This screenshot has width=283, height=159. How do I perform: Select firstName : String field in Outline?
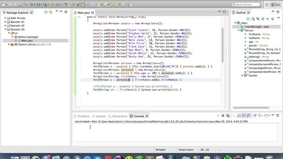tap(259, 34)
